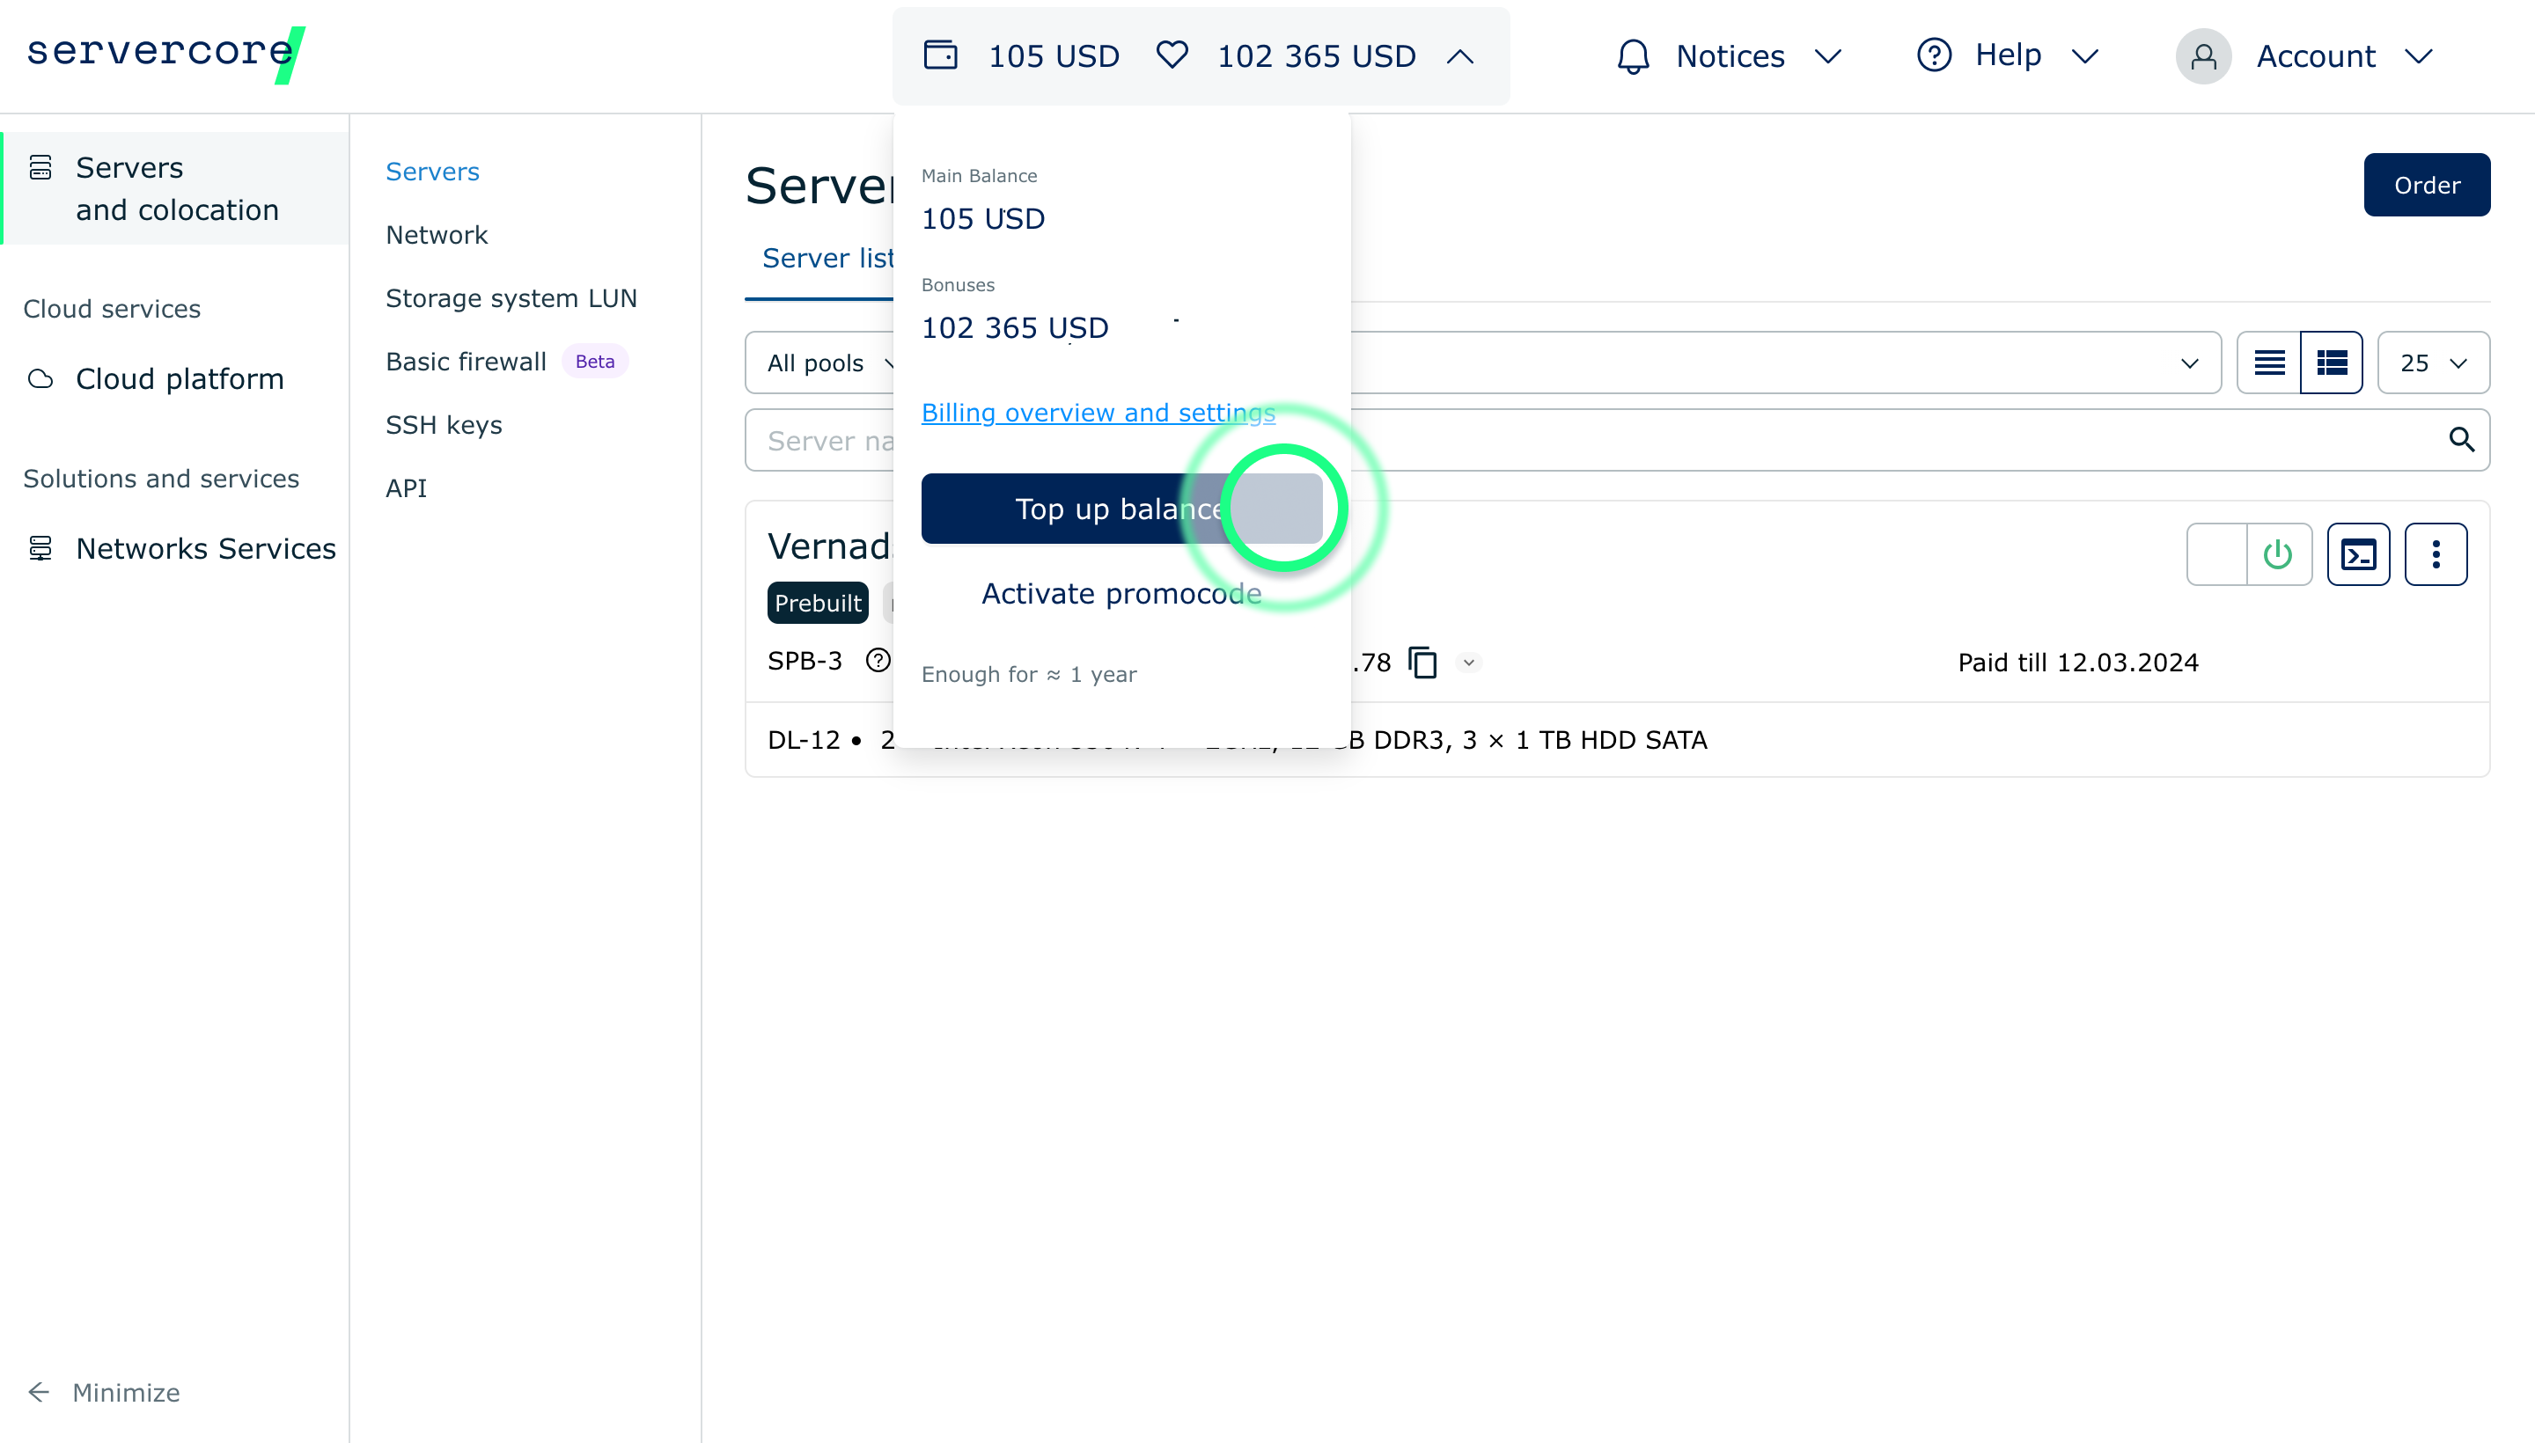Click the servercore logo
The height and width of the screenshot is (1443, 2535).
164,54
